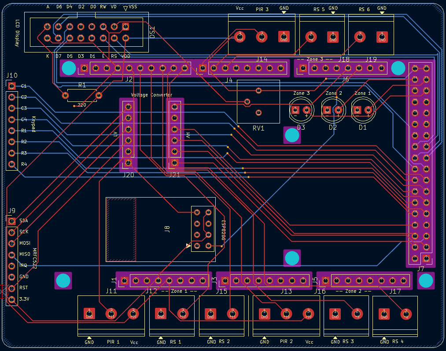Select the "-- Zone 2 --" label

click(354, 291)
